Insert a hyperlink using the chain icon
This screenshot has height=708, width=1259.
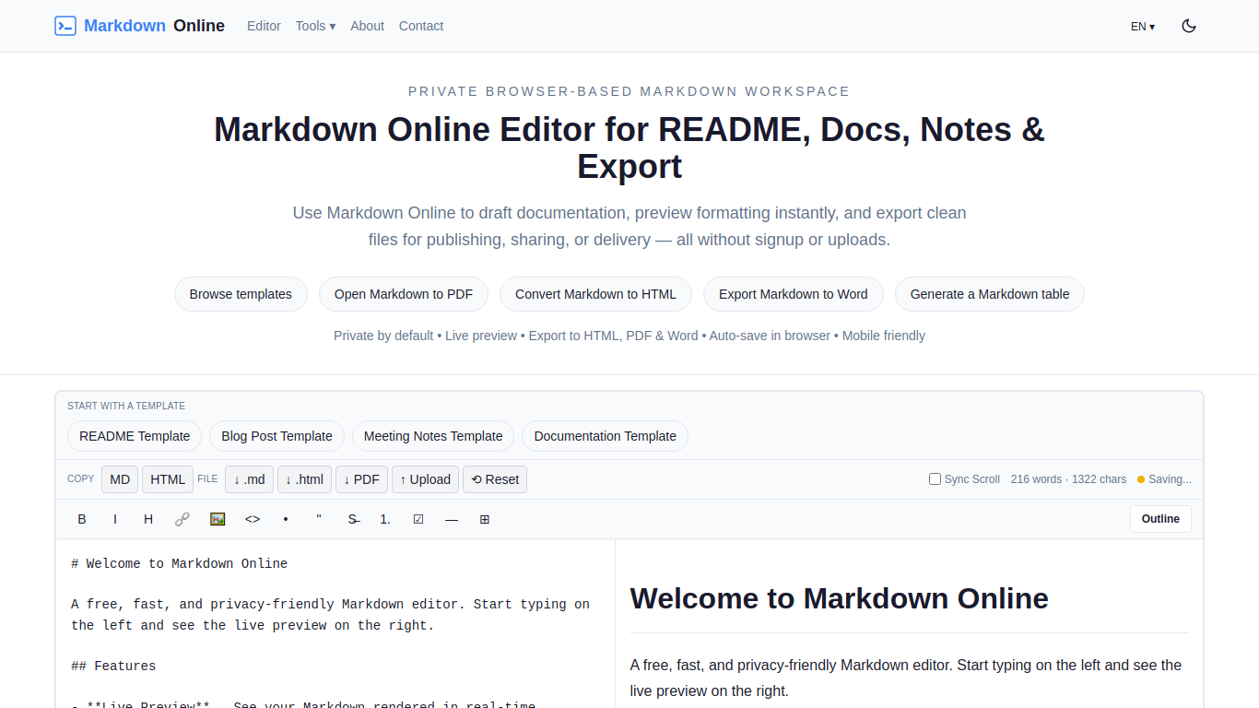(x=182, y=519)
